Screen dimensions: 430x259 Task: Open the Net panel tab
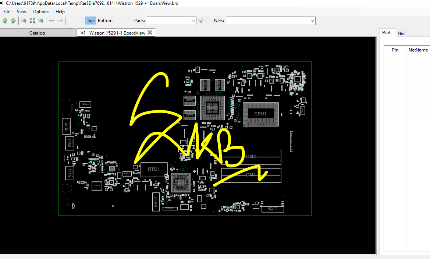click(x=401, y=33)
